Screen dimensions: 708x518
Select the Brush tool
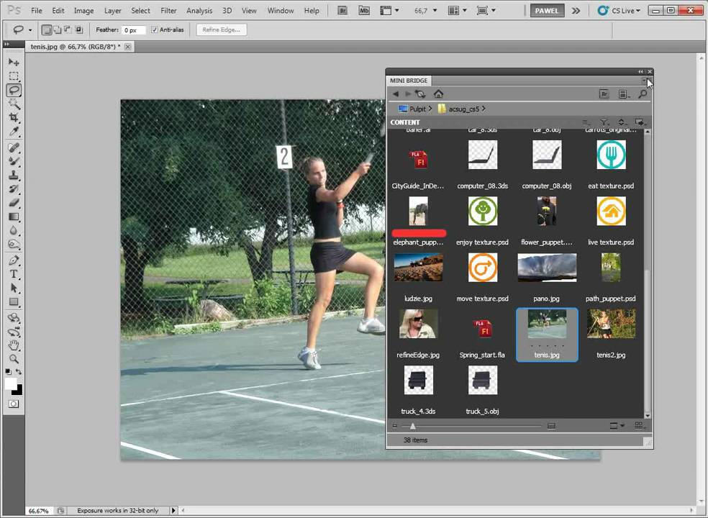(14, 161)
